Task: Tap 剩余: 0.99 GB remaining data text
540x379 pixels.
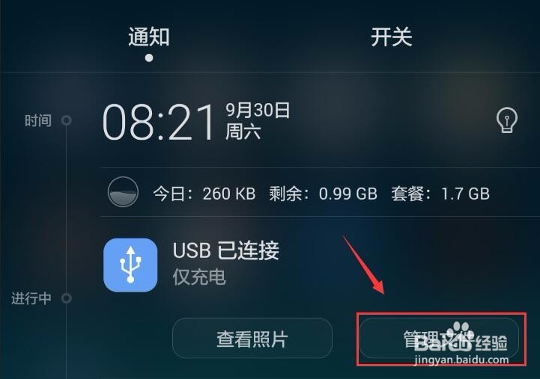Action: coord(323,194)
